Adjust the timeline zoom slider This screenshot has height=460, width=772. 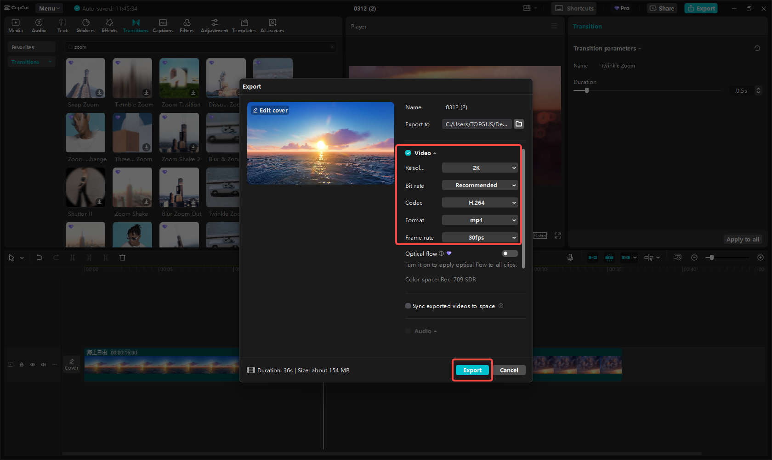727,258
